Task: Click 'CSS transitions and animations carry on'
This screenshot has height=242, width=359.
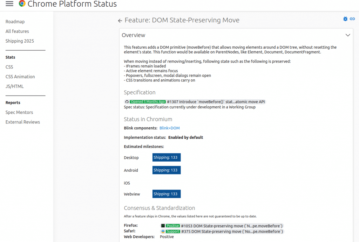Action: pos(160,80)
